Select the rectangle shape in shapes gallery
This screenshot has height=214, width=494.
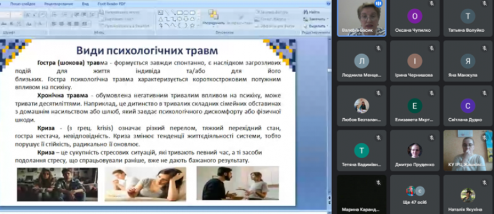tap(179, 13)
